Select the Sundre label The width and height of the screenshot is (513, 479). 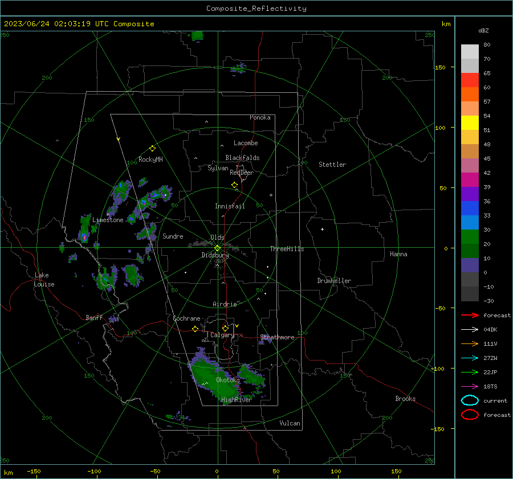173,236
